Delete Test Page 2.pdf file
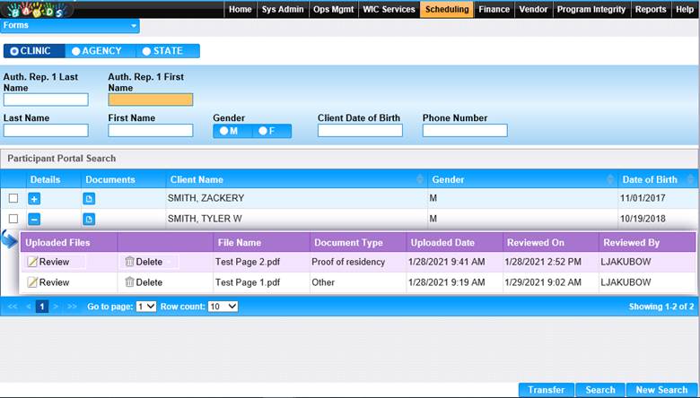Screen dimensions: 700x398 pos(144,262)
